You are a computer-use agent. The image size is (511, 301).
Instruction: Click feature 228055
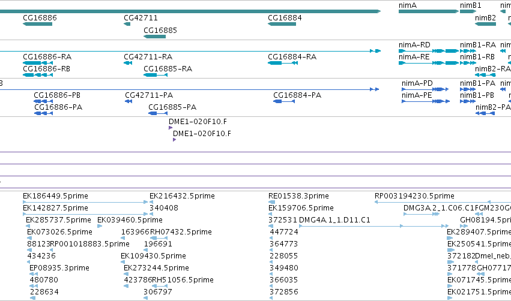pos(284,256)
